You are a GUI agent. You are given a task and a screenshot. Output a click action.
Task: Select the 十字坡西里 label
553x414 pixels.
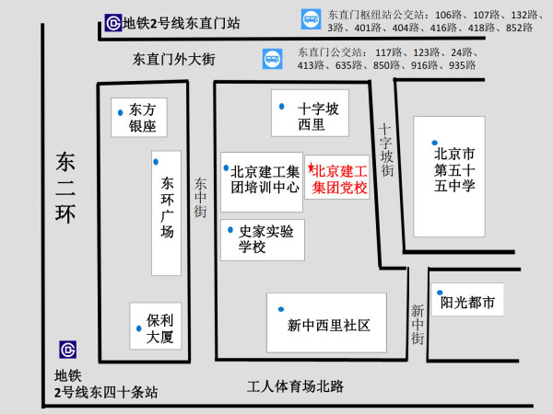point(318,117)
